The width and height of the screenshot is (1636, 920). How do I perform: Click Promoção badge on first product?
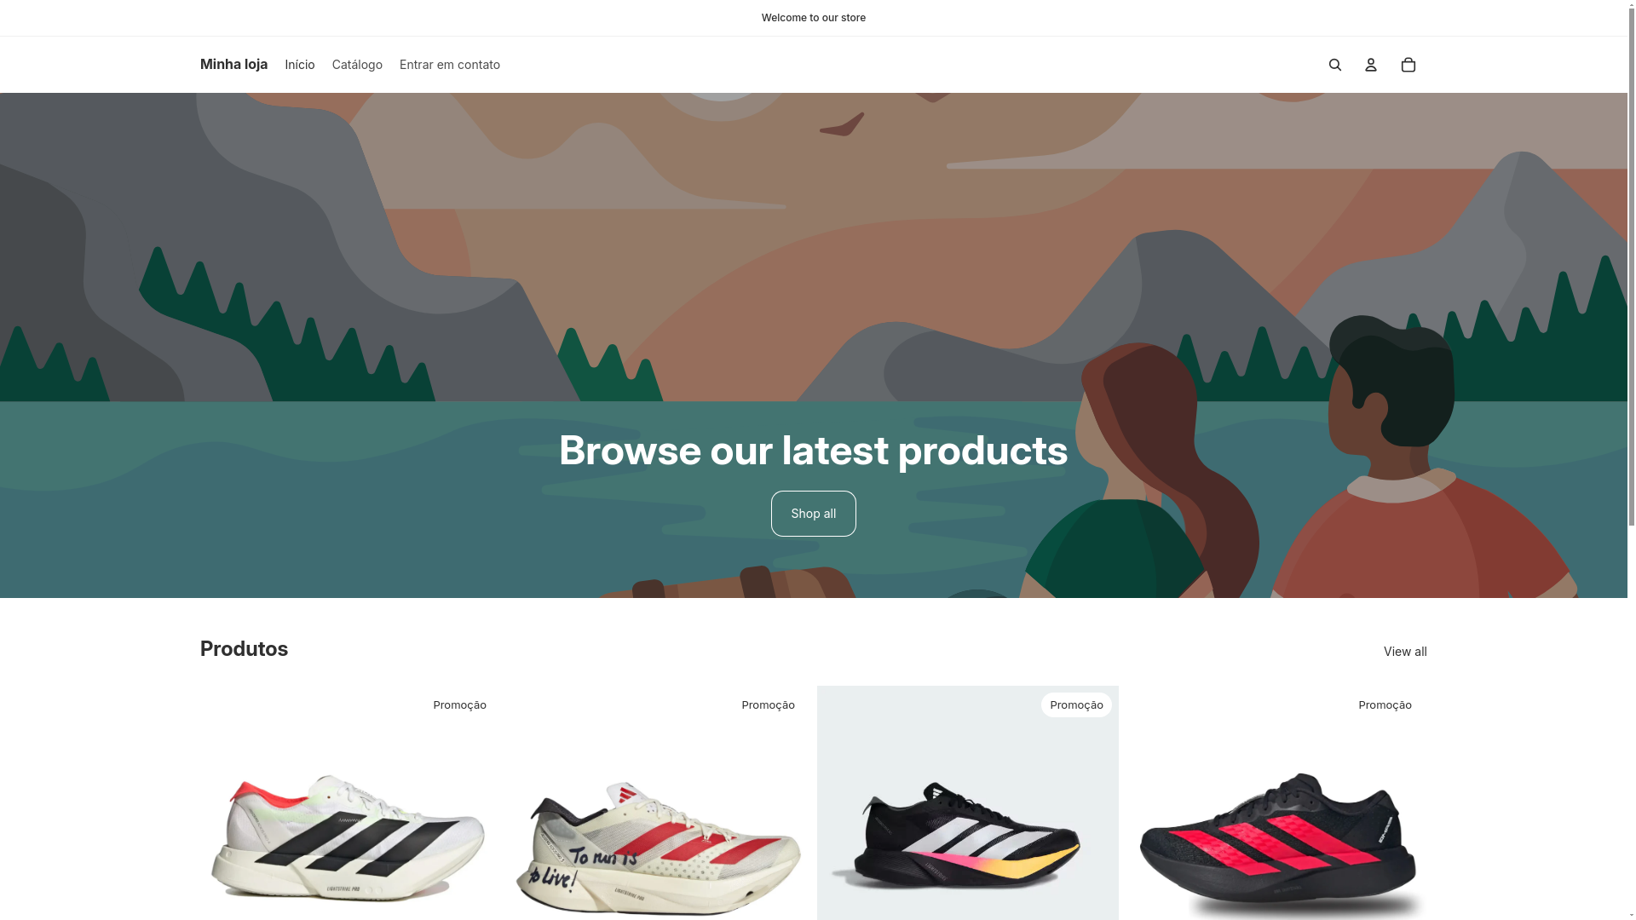click(x=460, y=705)
